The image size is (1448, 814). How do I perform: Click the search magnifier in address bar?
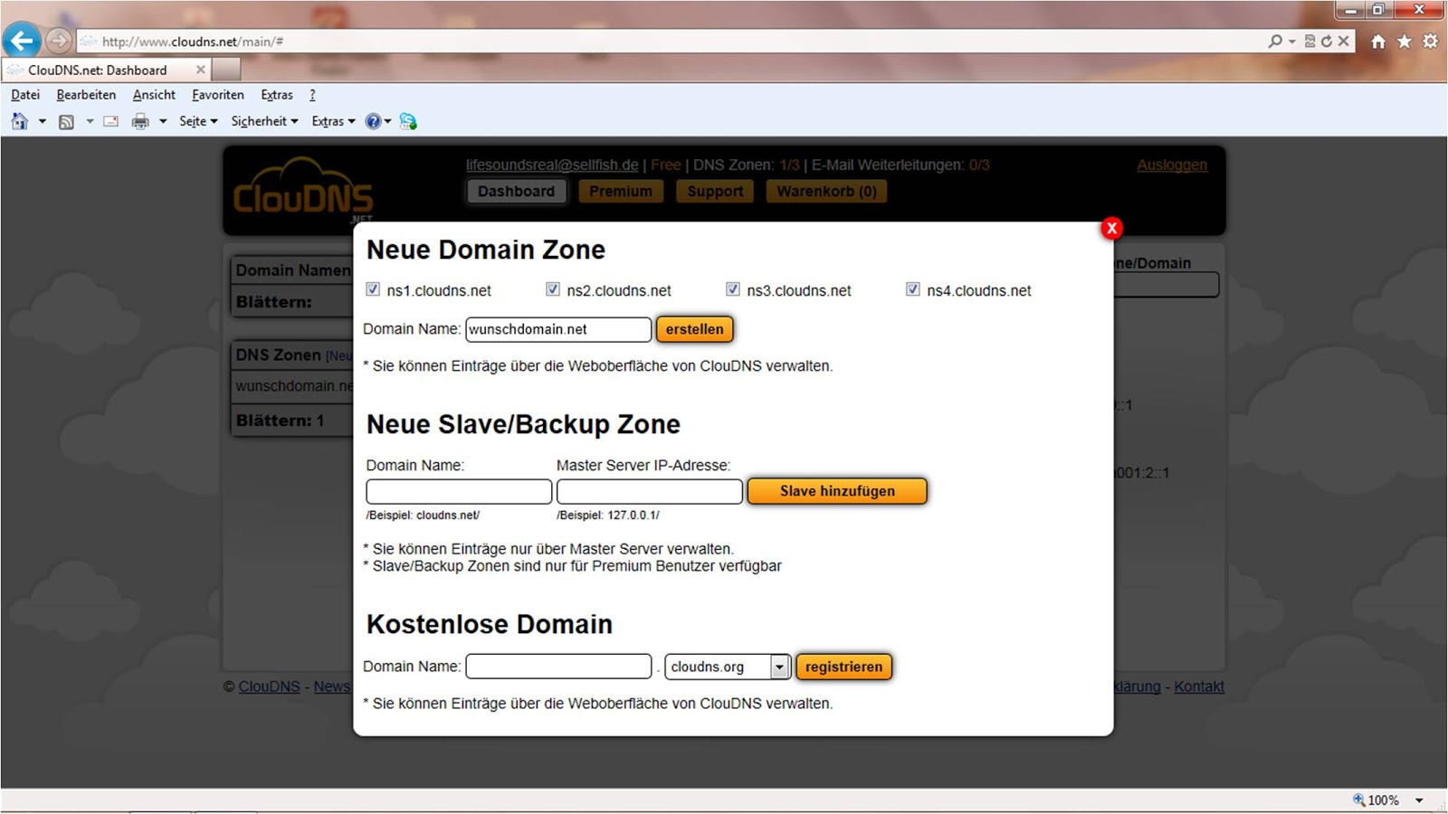1275,41
